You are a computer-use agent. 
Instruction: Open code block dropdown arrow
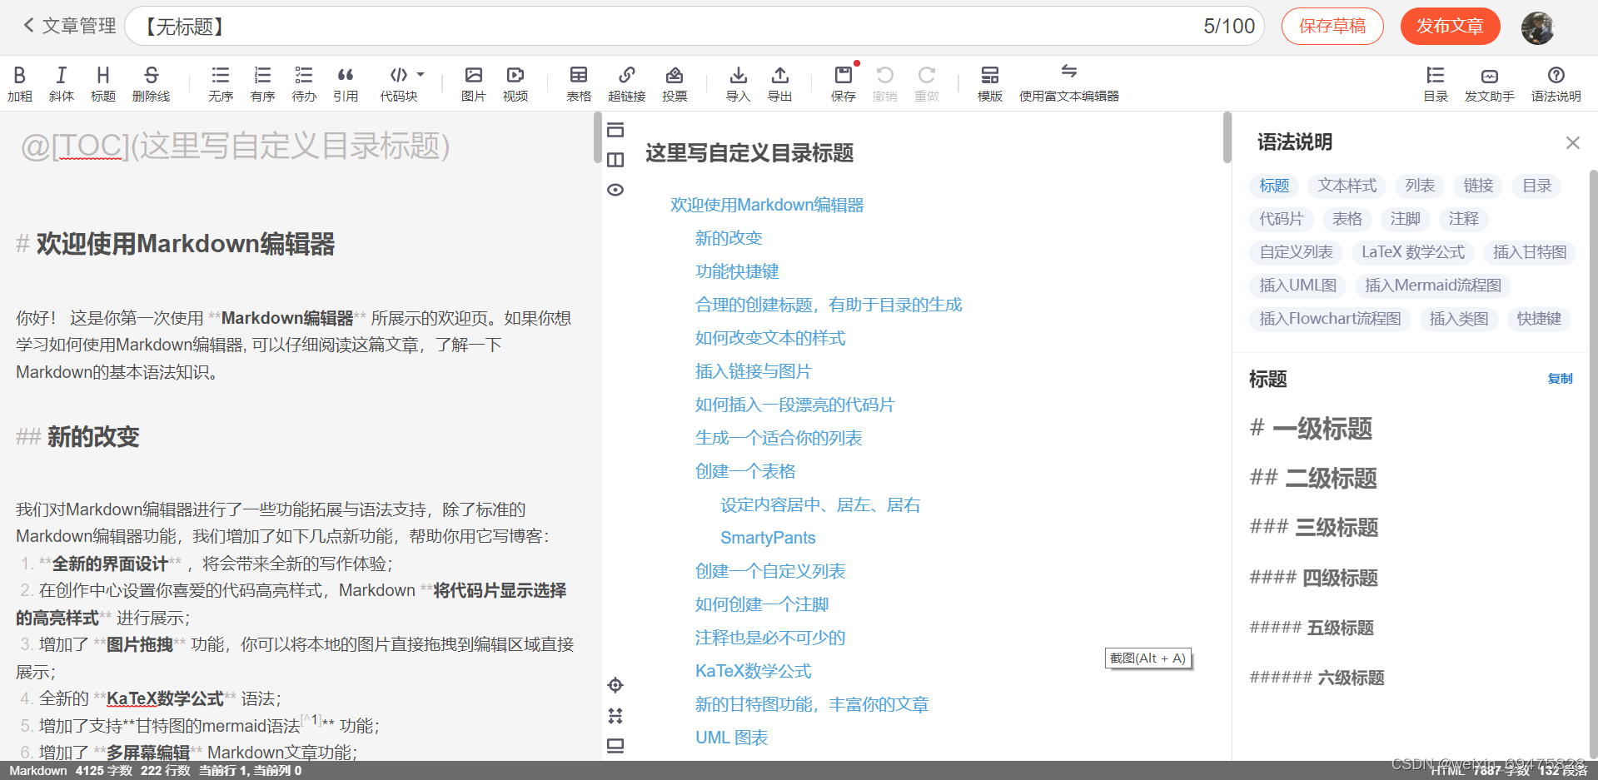[x=421, y=75]
